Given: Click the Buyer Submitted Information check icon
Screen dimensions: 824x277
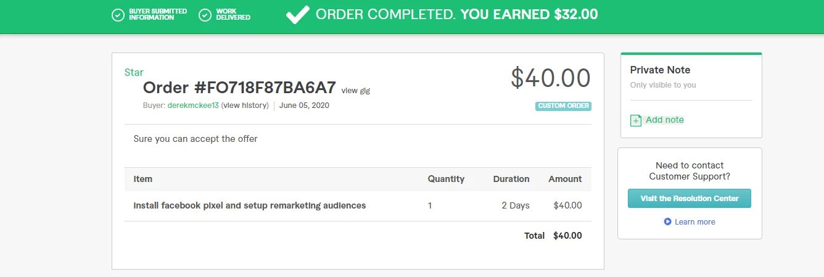Looking at the screenshot, I should pos(118,15).
